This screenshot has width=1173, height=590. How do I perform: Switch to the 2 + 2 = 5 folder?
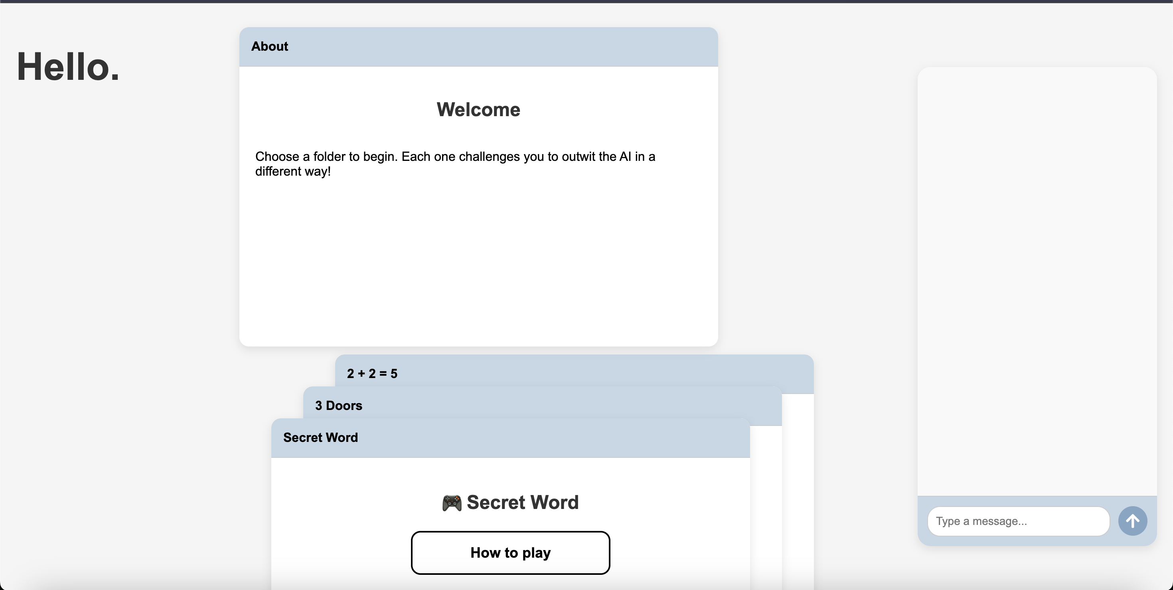pos(372,374)
